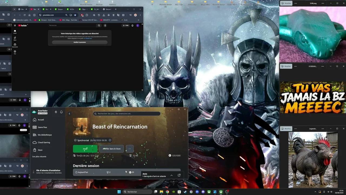This screenshot has height=195, width=346.
Task: Open Store in the Xbox sidebar
Action: point(38,150)
